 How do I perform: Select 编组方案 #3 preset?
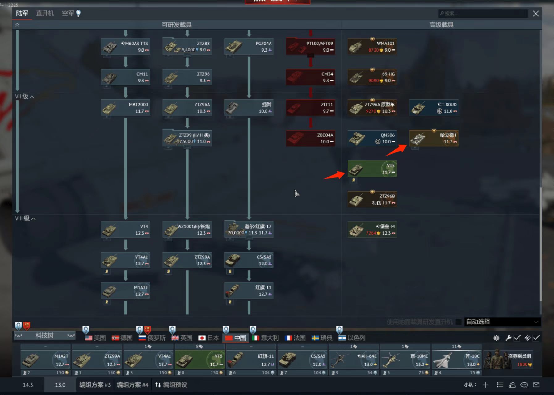coord(95,385)
